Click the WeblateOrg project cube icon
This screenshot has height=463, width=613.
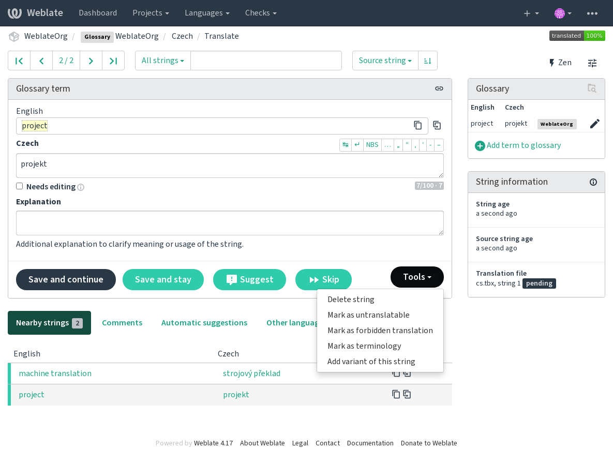pyautogui.click(x=14, y=36)
